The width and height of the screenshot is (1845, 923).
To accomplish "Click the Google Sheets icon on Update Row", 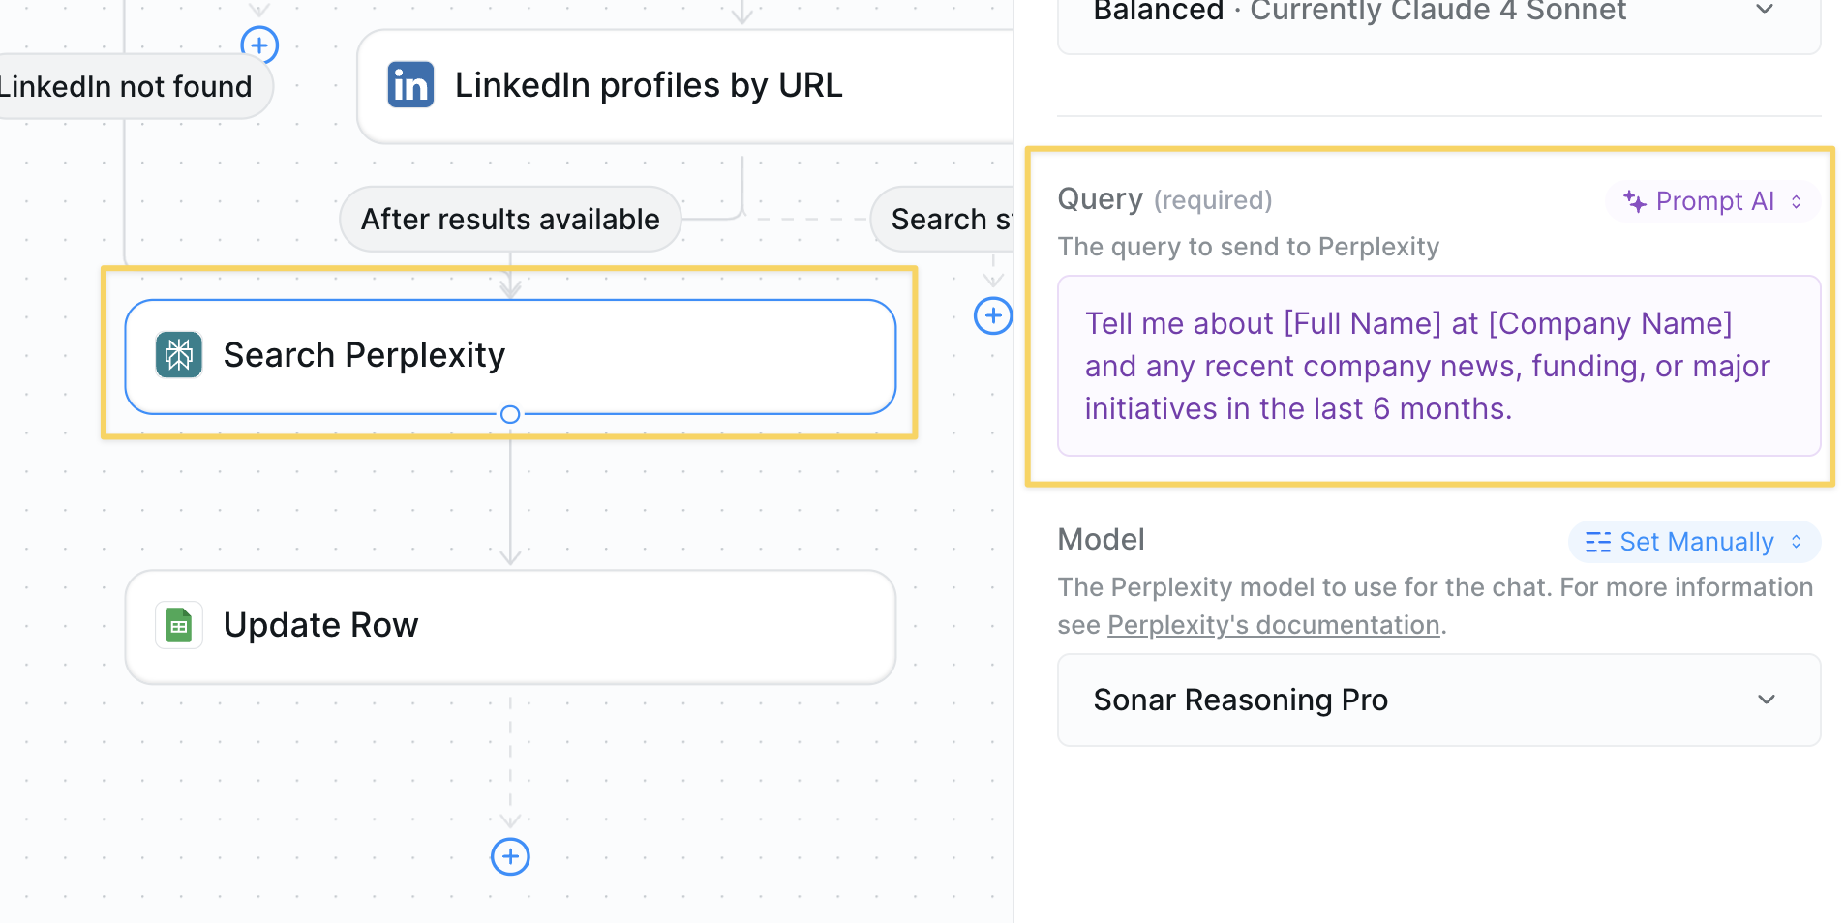I will (x=179, y=625).
